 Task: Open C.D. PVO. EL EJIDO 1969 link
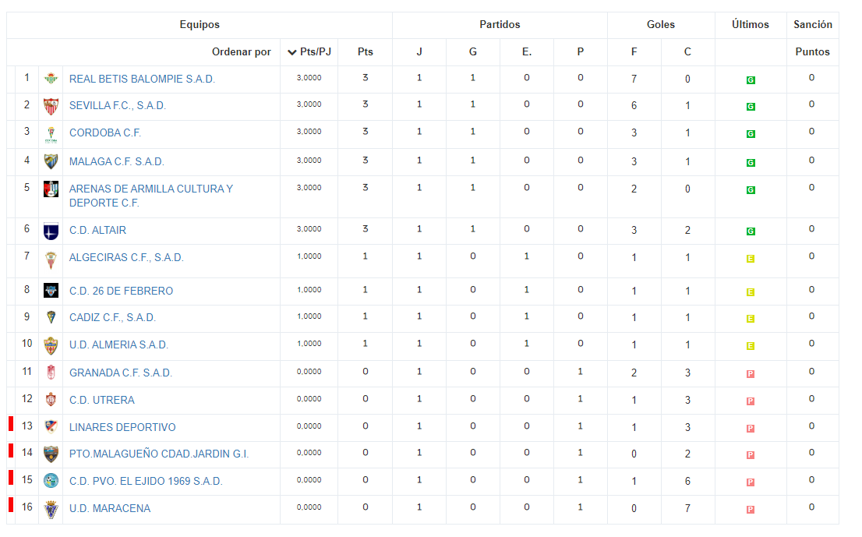[146, 482]
